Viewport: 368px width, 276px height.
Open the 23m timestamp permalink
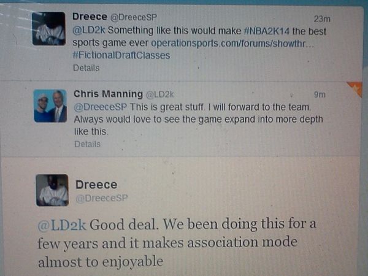pos(322,19)
